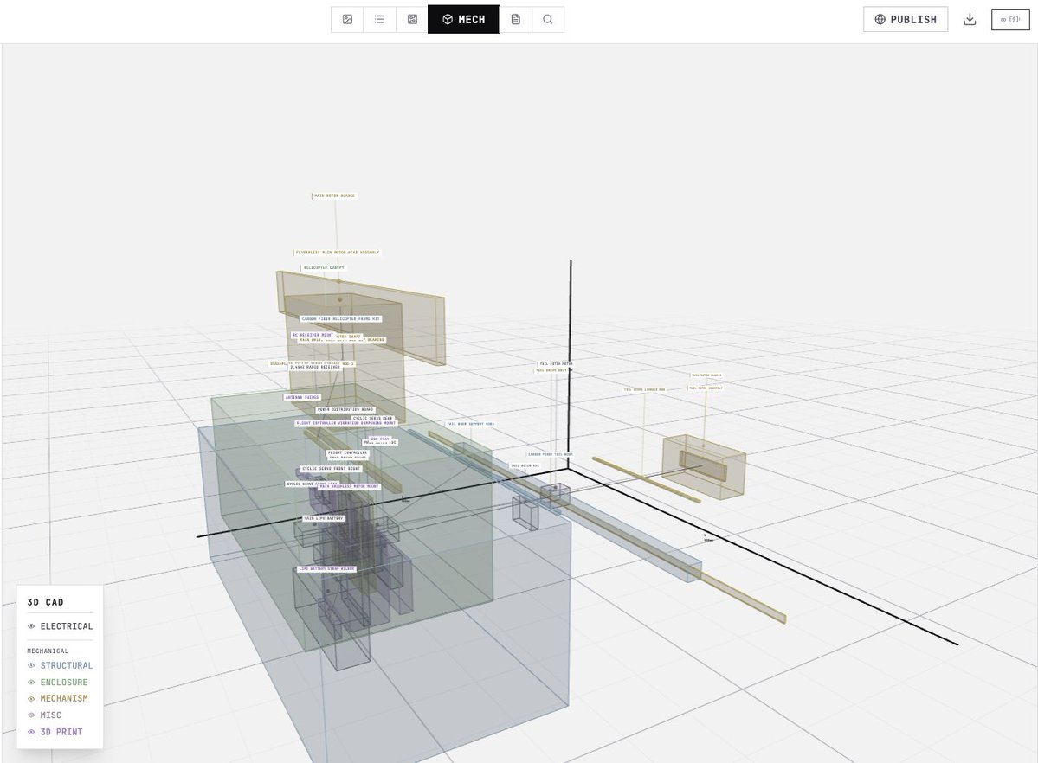Click the PUBLISH button
1038x763 pixels.
tap(906, 19)
